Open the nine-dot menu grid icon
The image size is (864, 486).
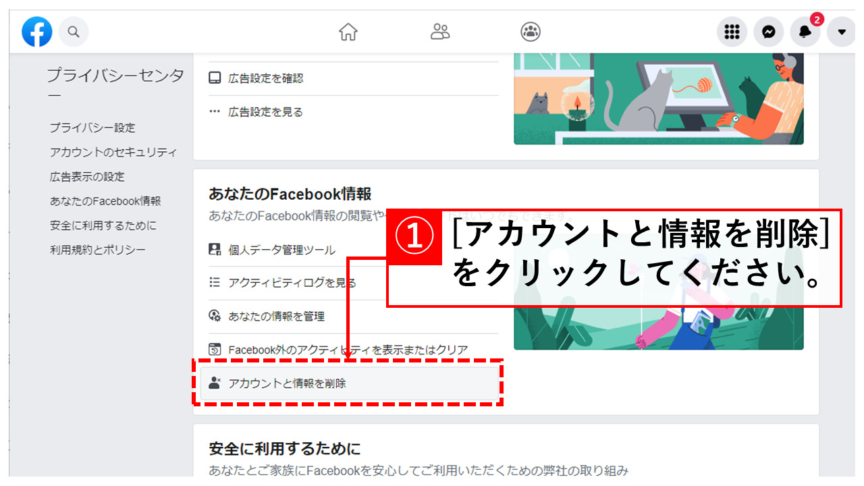(x=732, y=32)
